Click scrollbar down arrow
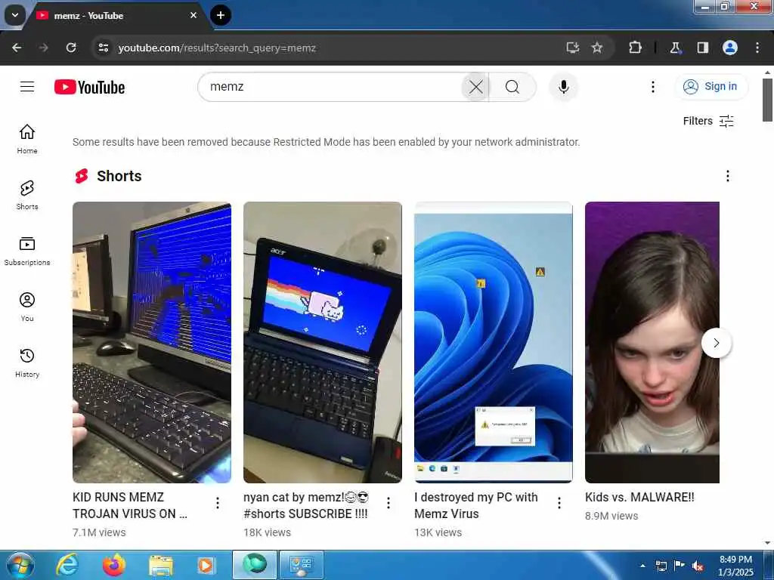The image size is (774, 580). point(767,542)
